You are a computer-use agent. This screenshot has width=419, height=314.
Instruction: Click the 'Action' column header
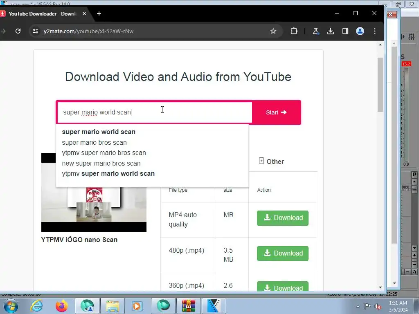coord(264,190)
